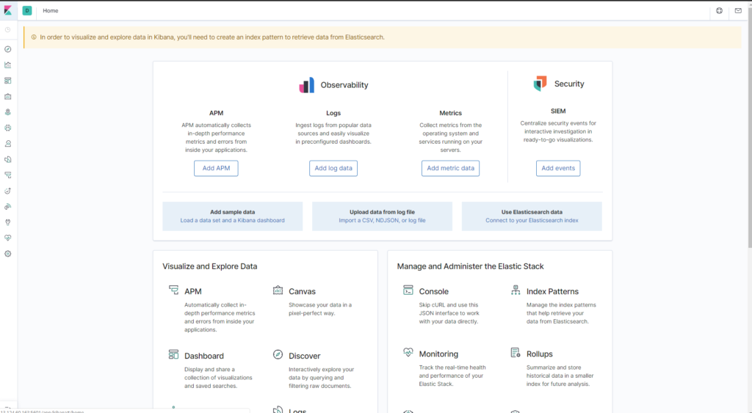
Task: Click the Discover compass card icon
Action: pyautogui.click(x=278, y=354)
